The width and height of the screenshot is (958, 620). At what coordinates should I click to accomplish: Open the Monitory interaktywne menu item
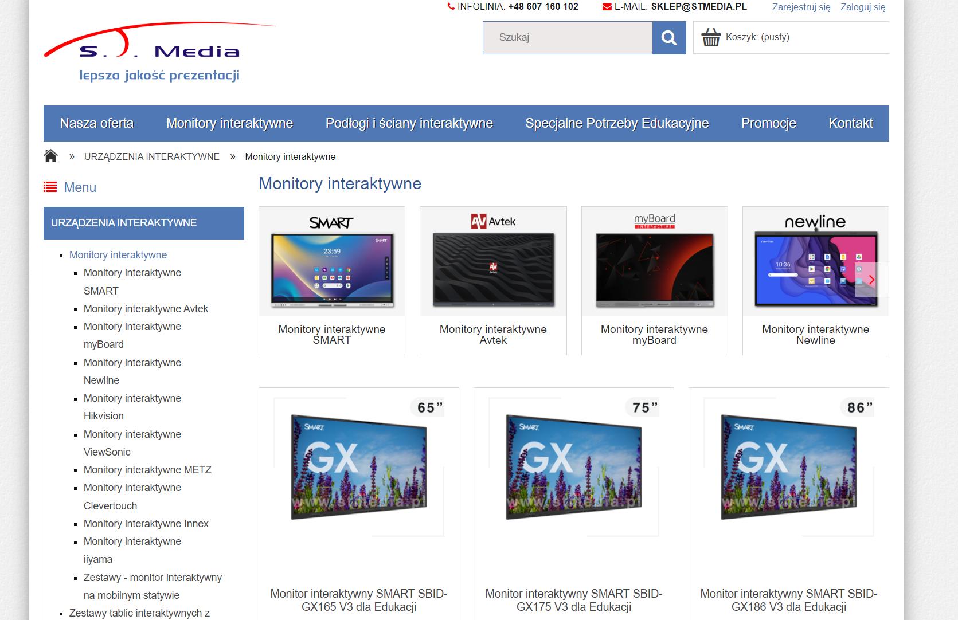(229, 123)
